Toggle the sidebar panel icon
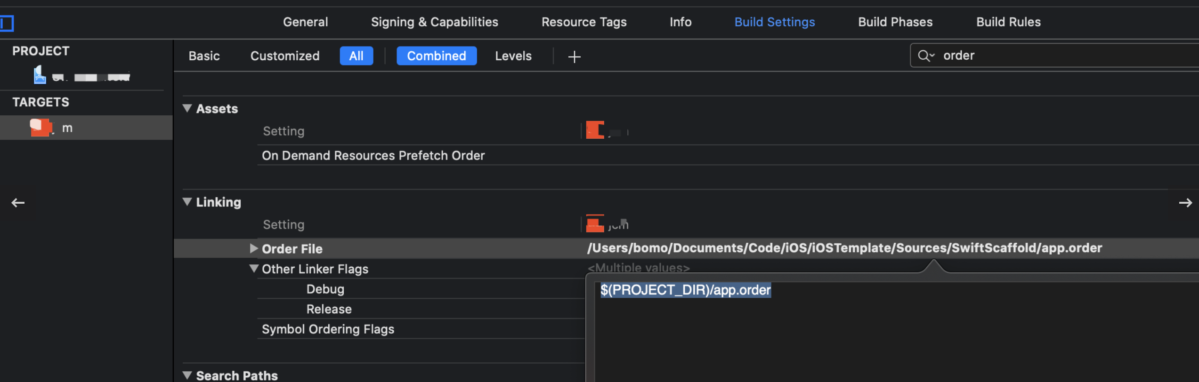1199x382 pixels. [7, 23]
